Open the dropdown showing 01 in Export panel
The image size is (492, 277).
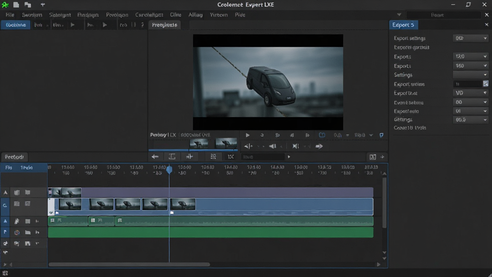pos(471,111)
